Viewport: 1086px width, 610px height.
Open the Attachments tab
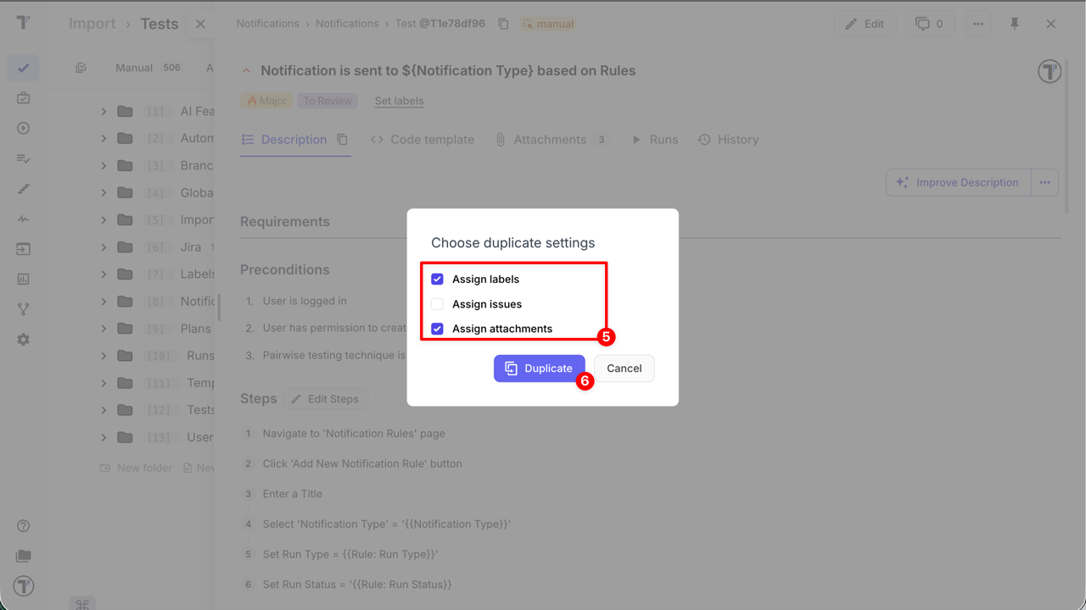tap(549, 139)
